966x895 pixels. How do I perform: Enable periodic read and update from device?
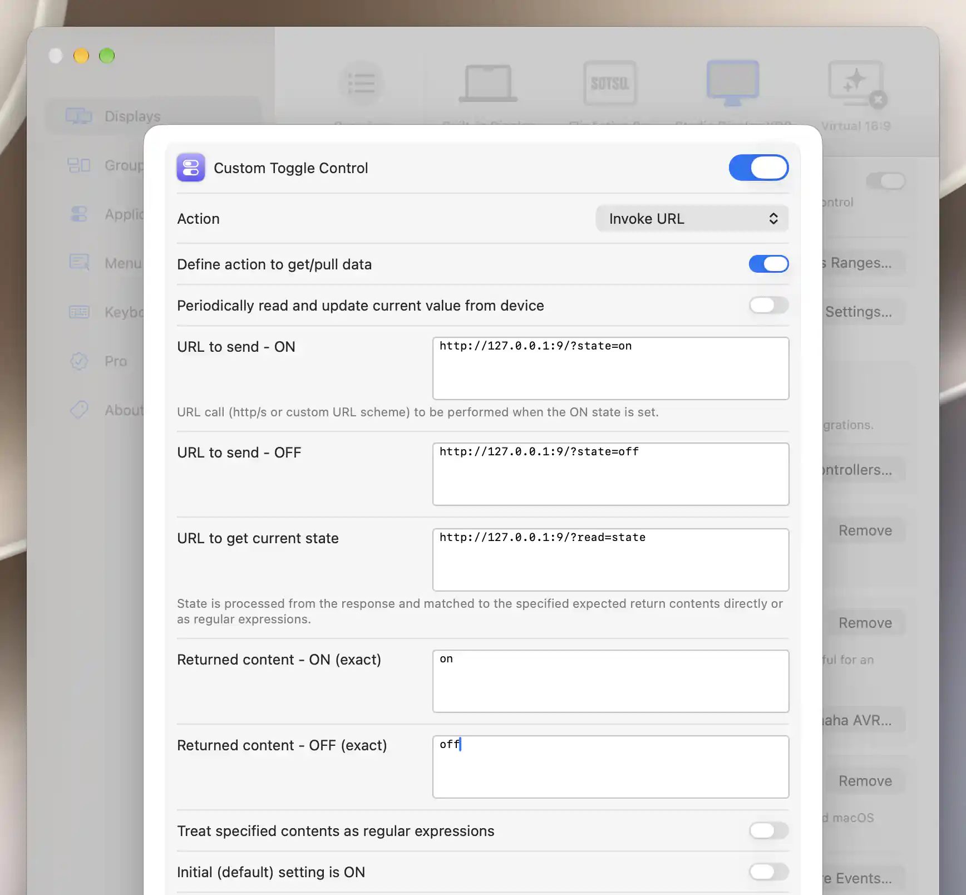point(768,305)
